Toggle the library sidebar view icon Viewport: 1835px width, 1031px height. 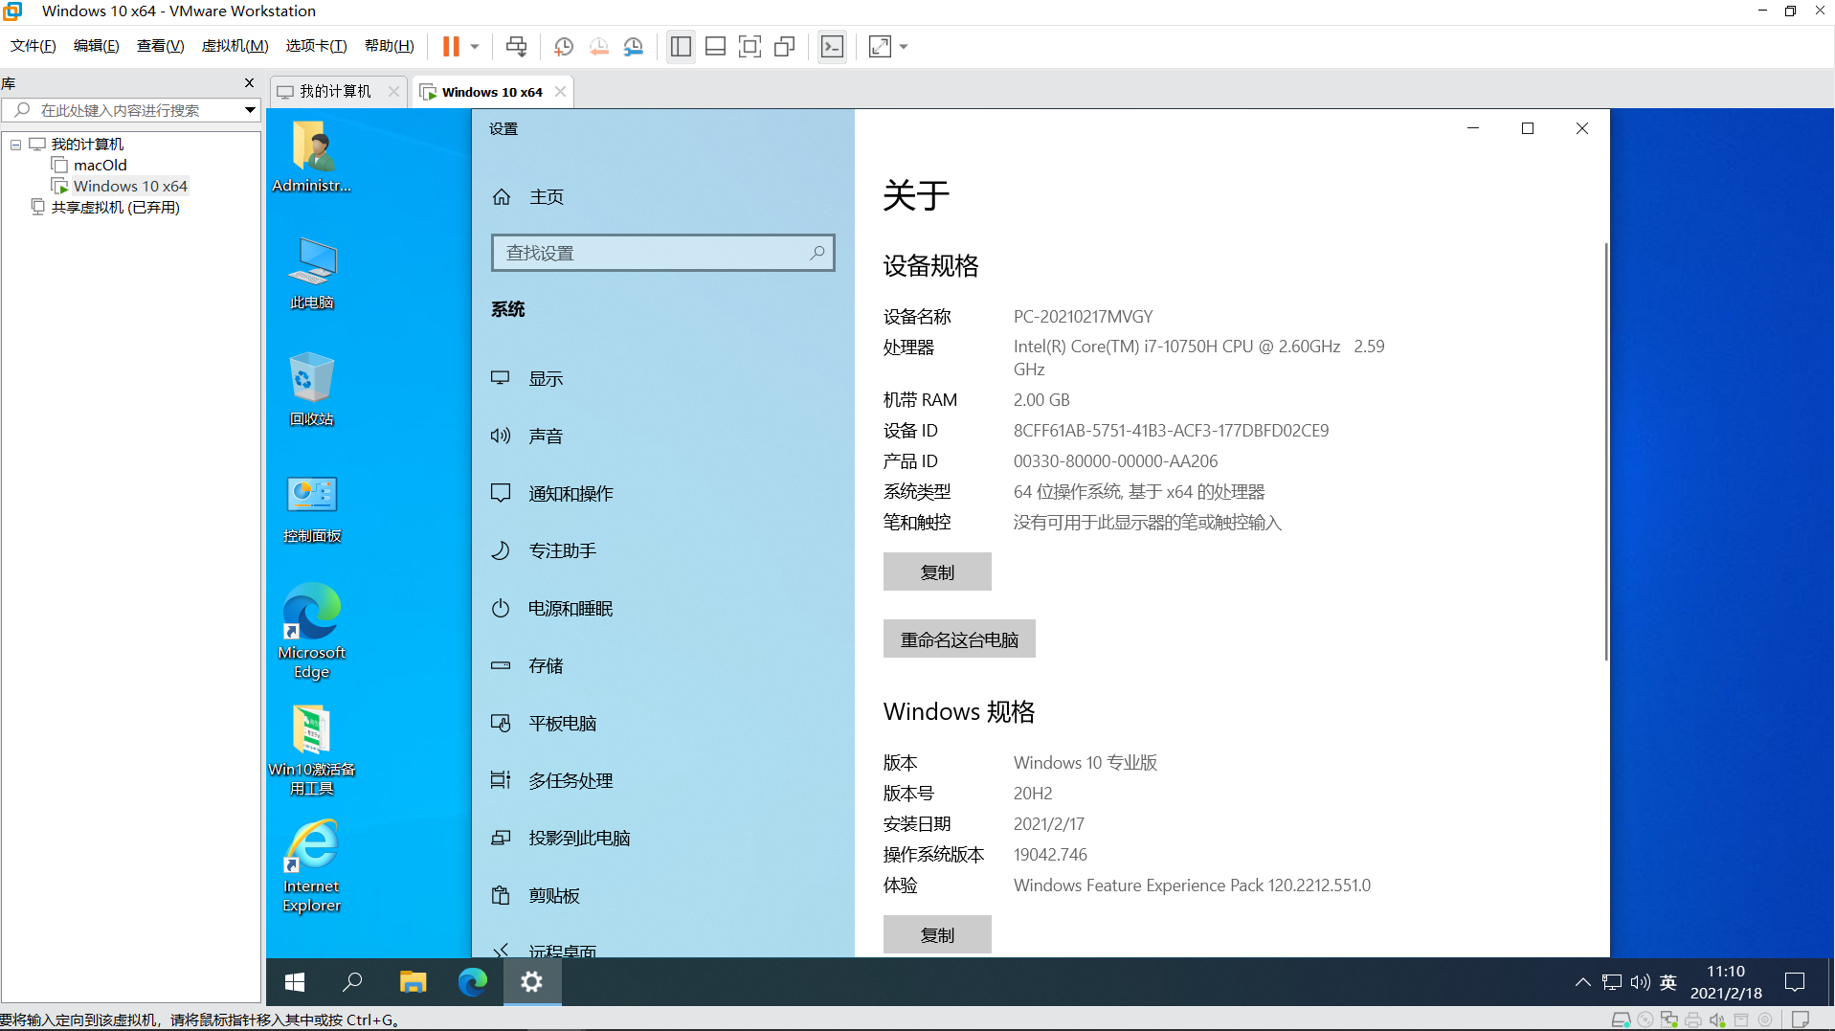point(681,46)
